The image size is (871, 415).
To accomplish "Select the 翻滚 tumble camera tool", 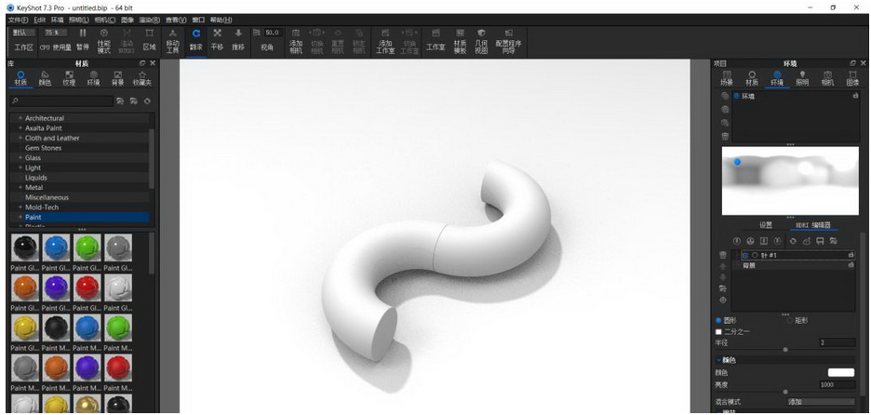I will point(195,40).
